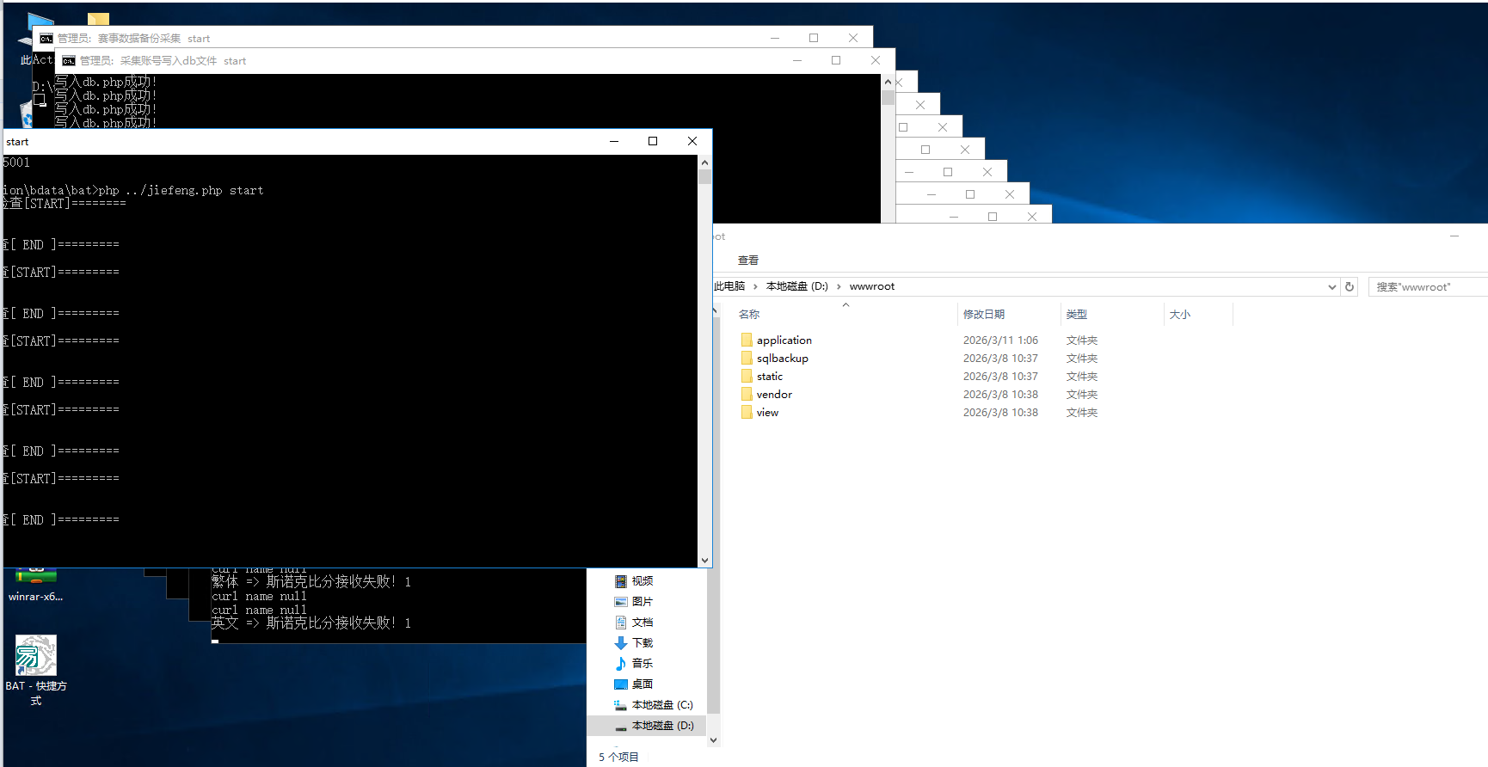Screen dimensions: 1488x767
Task: Open the application folder
Action: (784, 341)
